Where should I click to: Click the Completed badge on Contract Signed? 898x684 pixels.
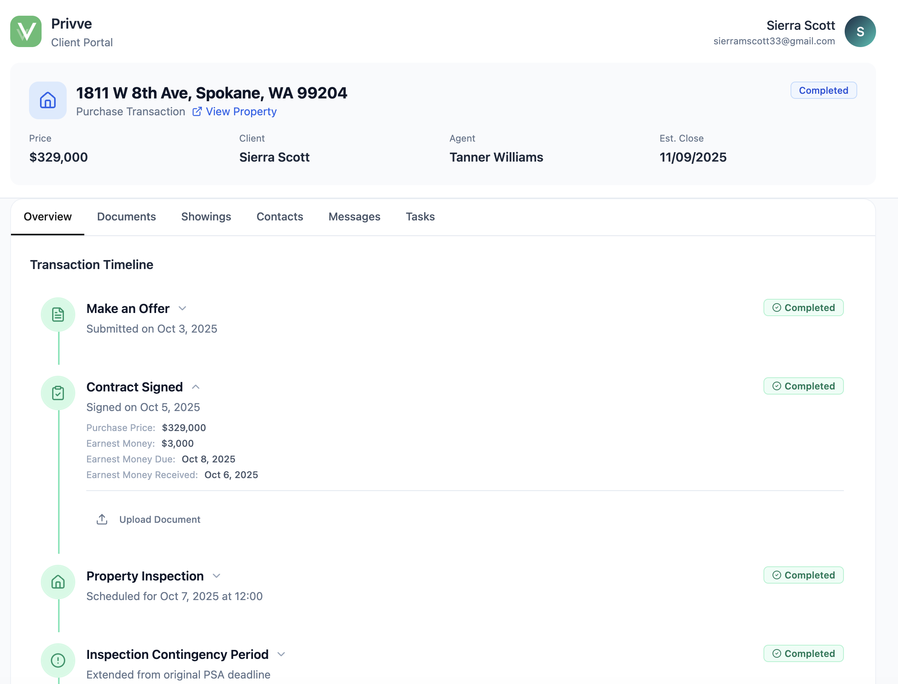803,386
